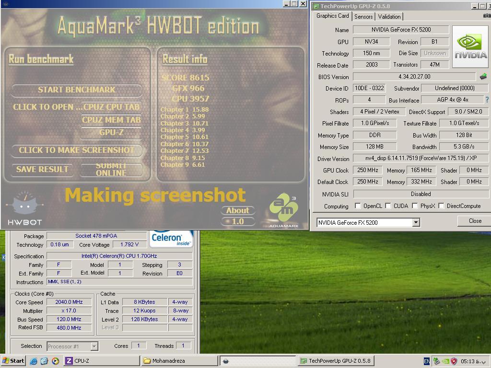Image resolution: width=491 pixels, height=368 pixels.
Task: Open the CPUZ CPU TAB button
Action: tap(111, 107)
